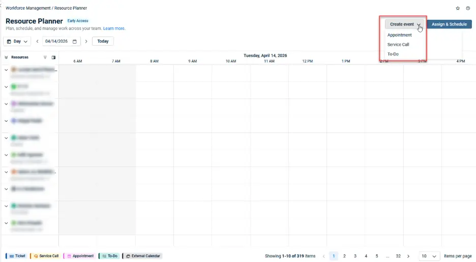Expand the first resource row chevron
476x262 pixels.
6,70
